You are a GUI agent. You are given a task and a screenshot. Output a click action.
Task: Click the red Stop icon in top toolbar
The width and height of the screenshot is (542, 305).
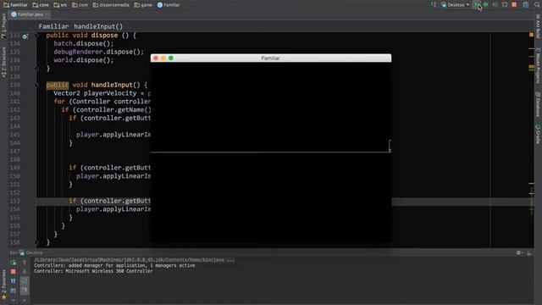click(514, 5)
